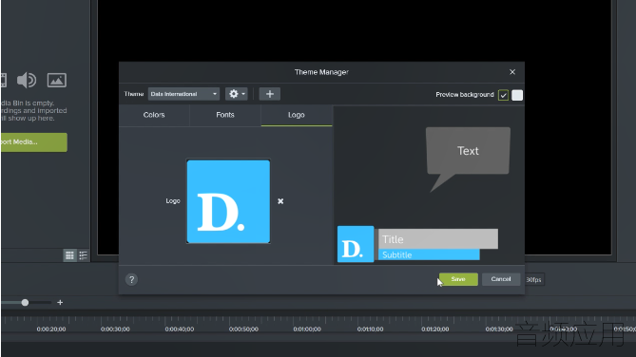Viewport: 636px width, 357px height.
Task: Remove the logo with the x icon
Action: point(280,201)
